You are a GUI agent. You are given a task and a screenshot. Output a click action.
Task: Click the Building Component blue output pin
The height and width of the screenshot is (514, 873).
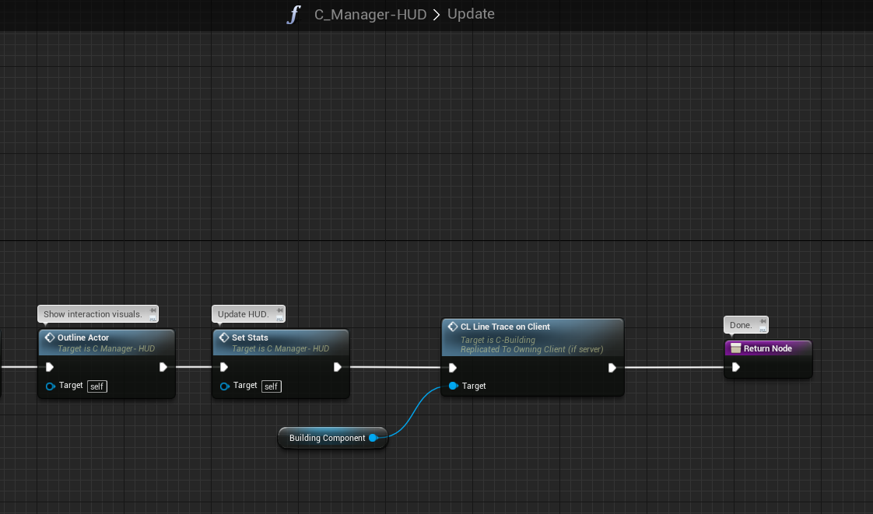point(373,439)
